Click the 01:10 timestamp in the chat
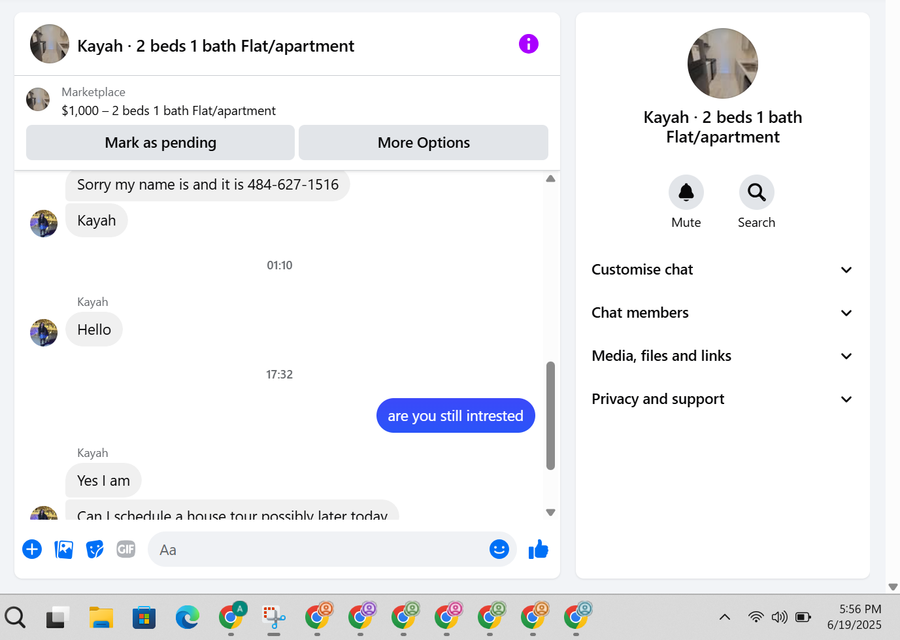Viewport: 900px width, 640px height. (x=280, y=265)
